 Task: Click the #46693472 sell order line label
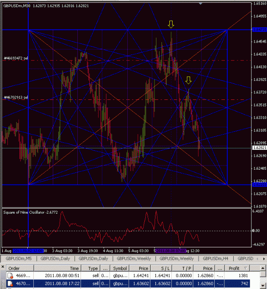[16, 58]
